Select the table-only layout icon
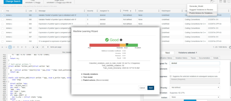 pos(225,1)
